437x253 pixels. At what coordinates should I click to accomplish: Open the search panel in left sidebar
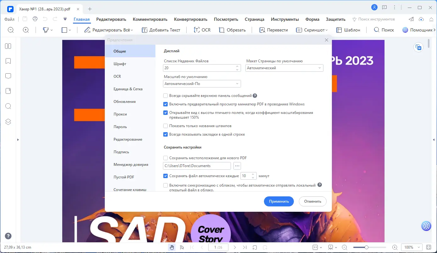tap(8, 106)
